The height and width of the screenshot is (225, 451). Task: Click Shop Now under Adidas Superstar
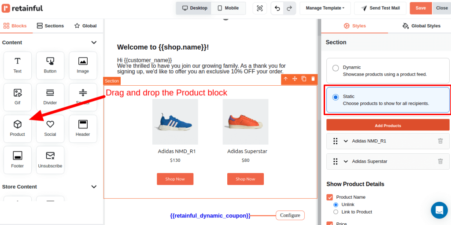245,179
